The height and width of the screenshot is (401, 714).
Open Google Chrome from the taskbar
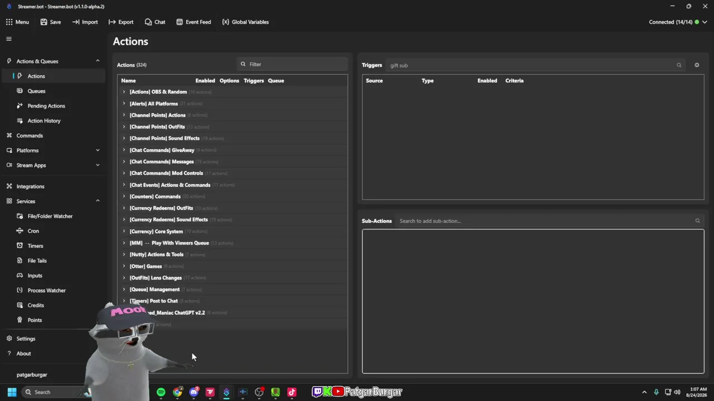(177, 392)
